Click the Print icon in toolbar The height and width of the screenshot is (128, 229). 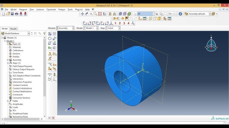coord(17,14)
